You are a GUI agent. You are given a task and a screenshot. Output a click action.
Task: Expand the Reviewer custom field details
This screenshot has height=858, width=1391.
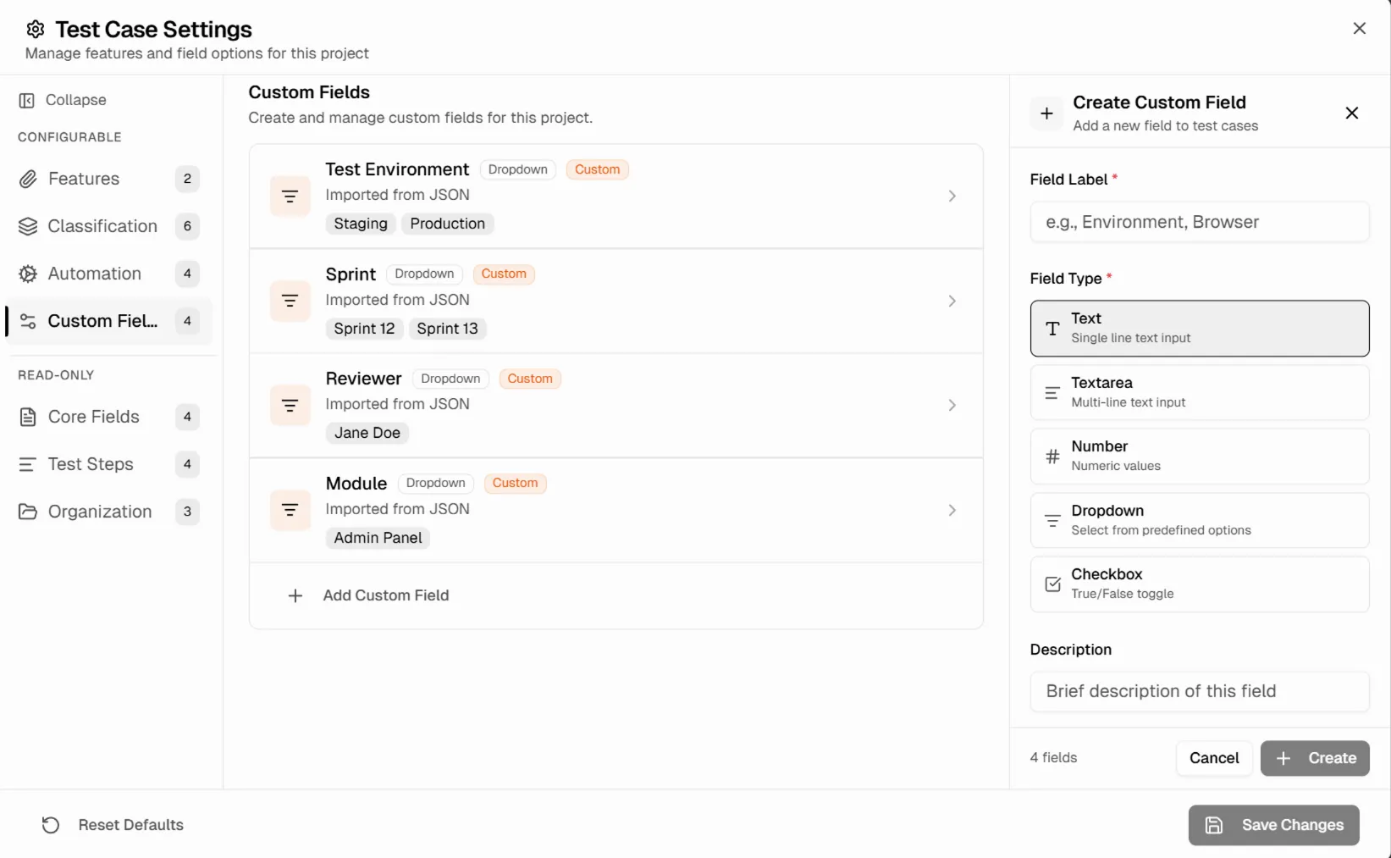pyautogui.click(x=952, y=405)
